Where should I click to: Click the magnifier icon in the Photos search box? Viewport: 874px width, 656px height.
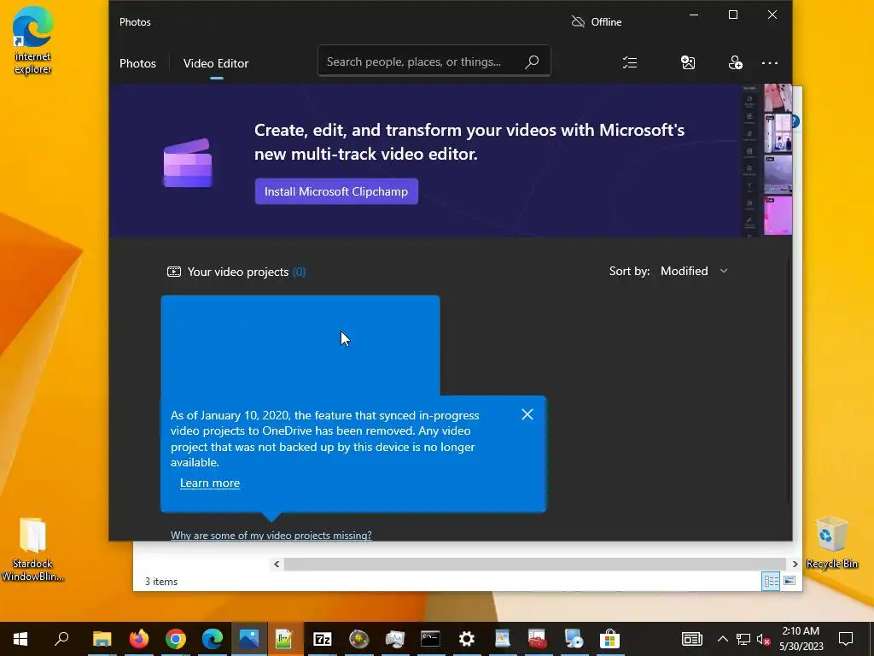pos(532,61)
